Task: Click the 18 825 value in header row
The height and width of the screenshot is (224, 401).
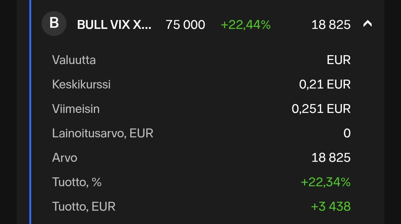Action: click(331, 25)
